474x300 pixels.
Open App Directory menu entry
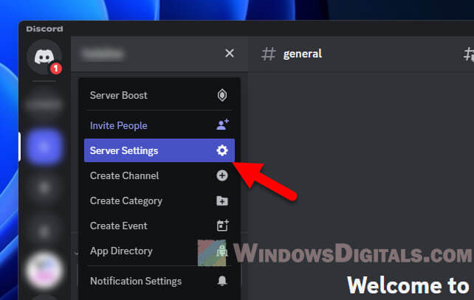point(159,251)
